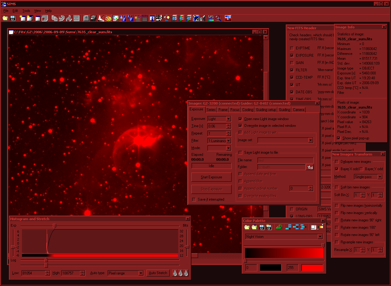Check 'Save Light image to file'
The image size is (391, 286).
240,152
